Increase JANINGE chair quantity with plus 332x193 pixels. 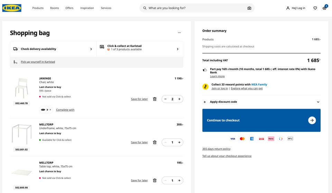pyautogui.click(x=179, y=99)
